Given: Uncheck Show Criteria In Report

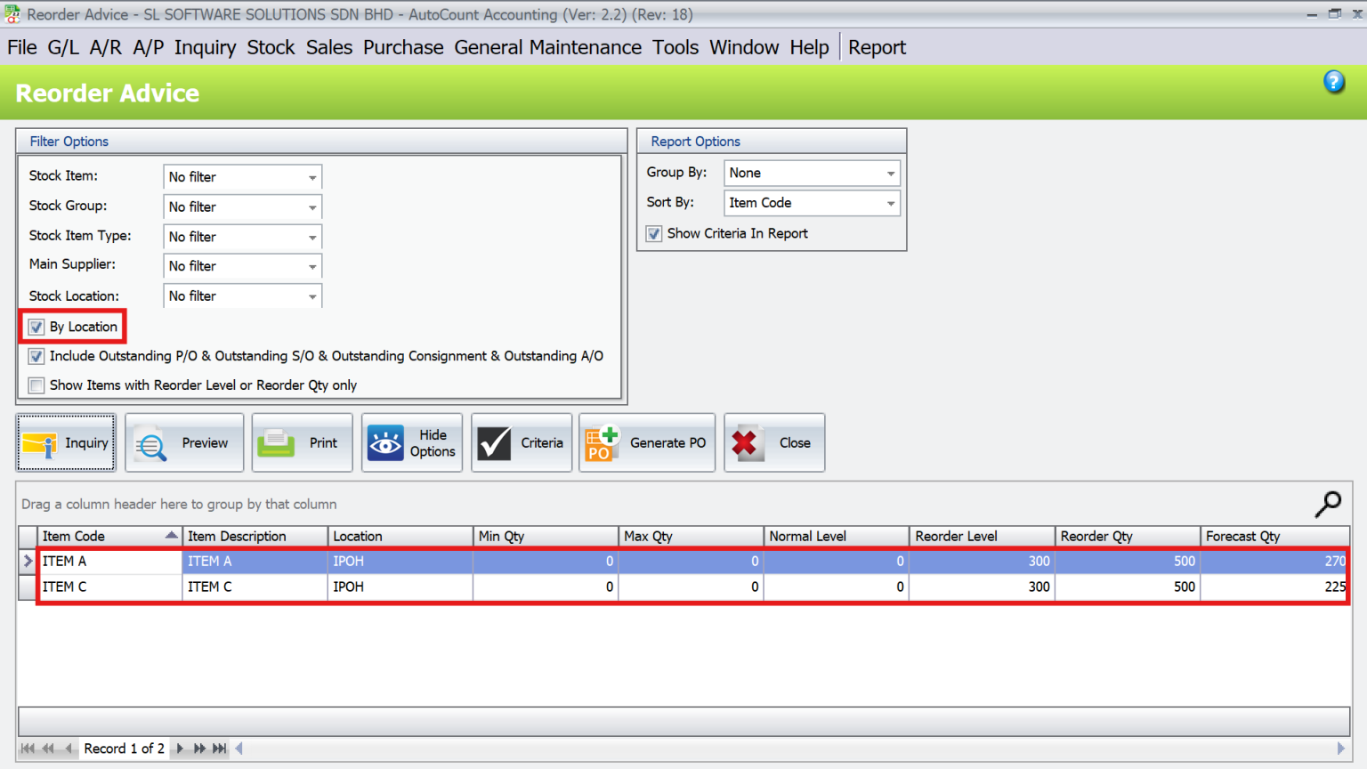Looking at the screenshot, I should coord(654,233).
